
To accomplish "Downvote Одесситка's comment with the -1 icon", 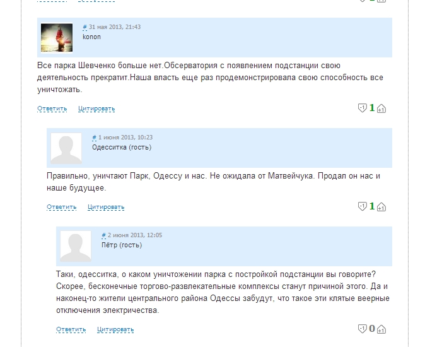I will click(x=362, y=206).
